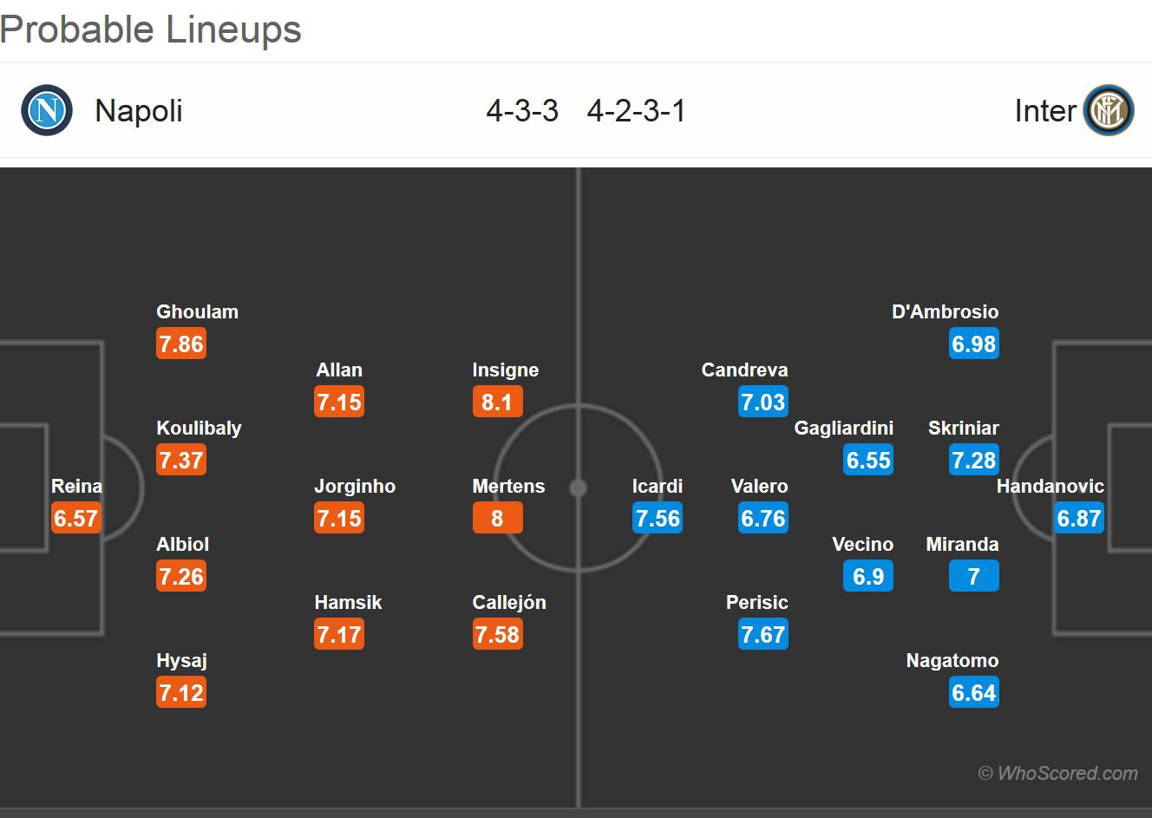Click Ghoulam's 7.86 rating badge
1152x818 pixels.
pos(181,344)
